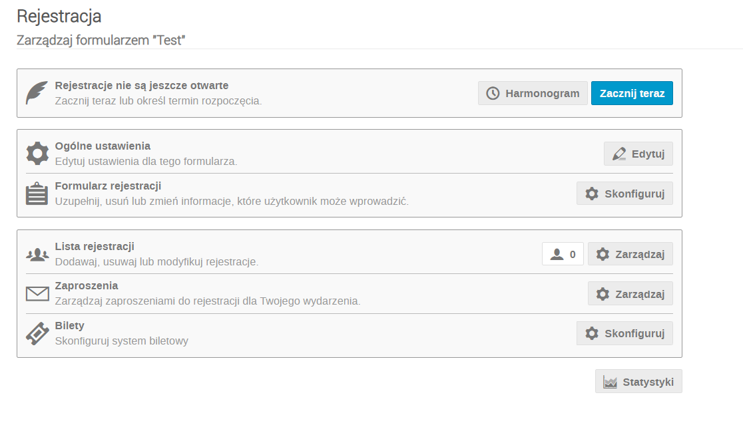Manage the registration list via Zarządzaj
Image resolution: width=743 pixels, height=423 pixels.
[x=630, y=254]
